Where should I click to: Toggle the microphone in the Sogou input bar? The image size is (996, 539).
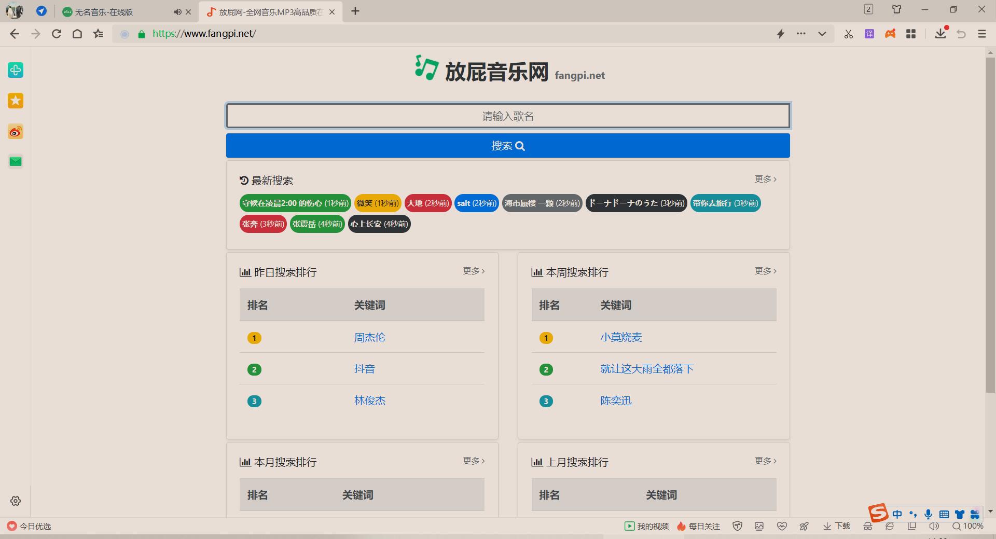pos(928,514)
